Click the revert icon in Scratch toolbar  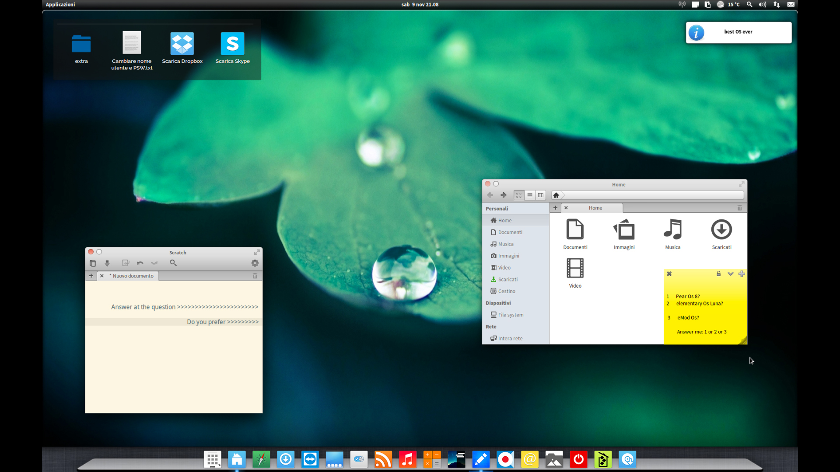[126, 263]
